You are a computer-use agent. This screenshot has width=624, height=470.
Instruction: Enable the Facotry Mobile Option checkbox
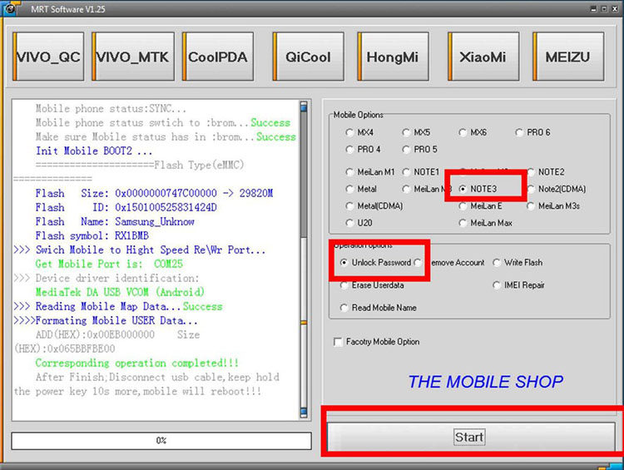tap(376, 341)
